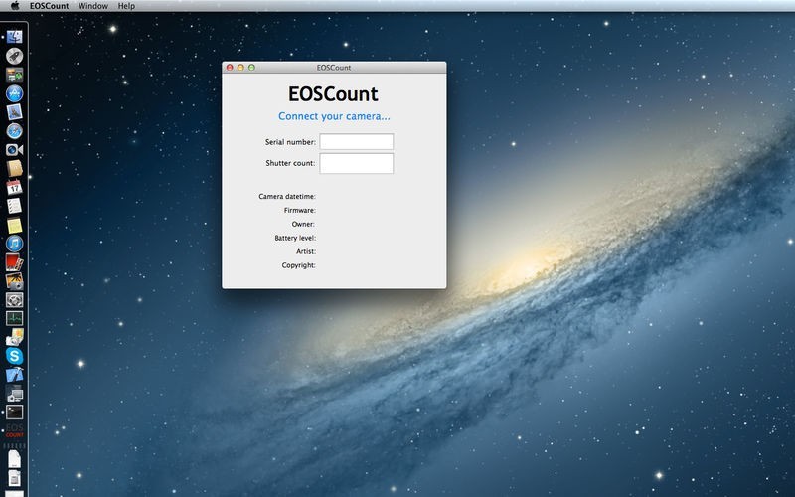Click the "Camera datetime:" label

pos(287,196)
